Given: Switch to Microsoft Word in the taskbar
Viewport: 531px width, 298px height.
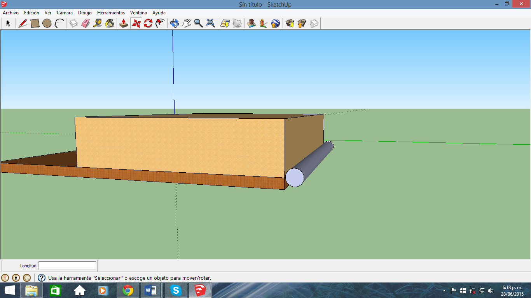Looking at the screenshot, I should pos(150,290).
